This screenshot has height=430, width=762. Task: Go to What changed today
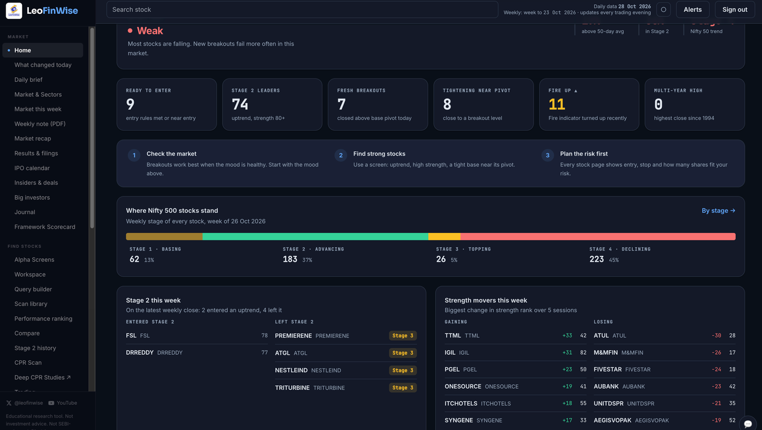pos(43,65)
